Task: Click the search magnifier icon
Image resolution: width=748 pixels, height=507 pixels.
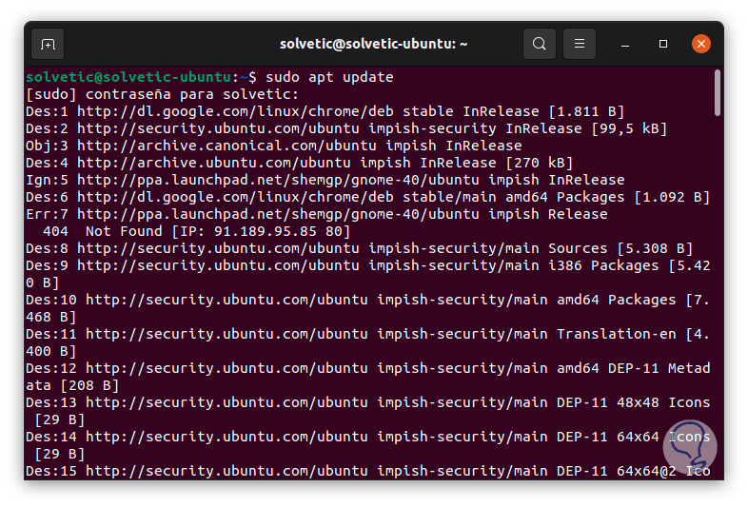Action: [540, 44]
